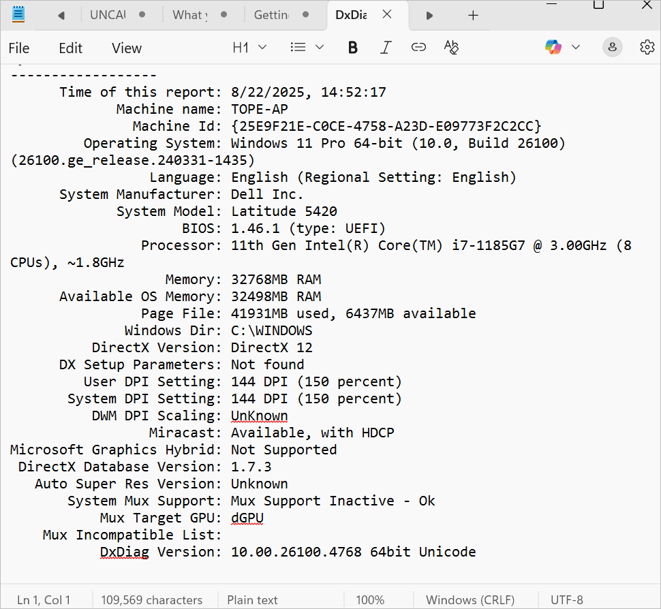
Task: Open the File menu
Action: (19, 48)
